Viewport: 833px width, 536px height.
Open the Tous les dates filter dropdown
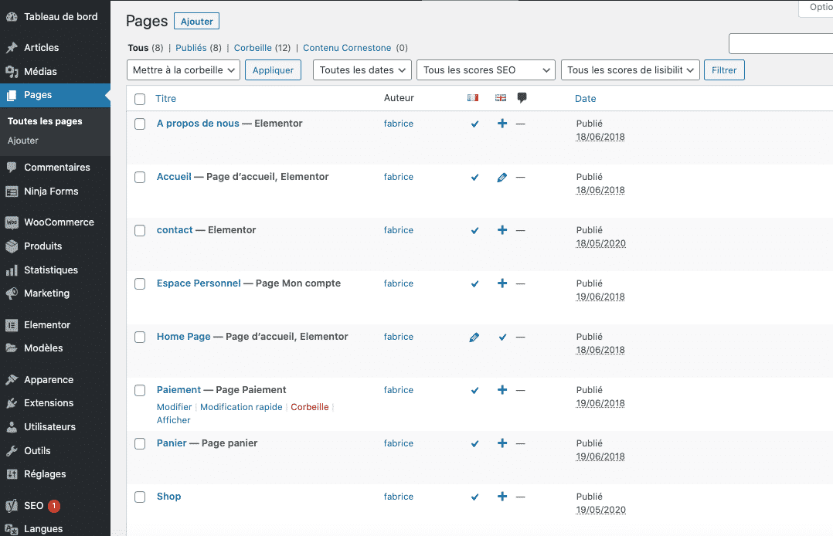pos(362,70)
